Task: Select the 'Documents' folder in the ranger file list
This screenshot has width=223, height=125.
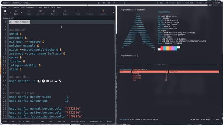Action: tap(137, 76)
